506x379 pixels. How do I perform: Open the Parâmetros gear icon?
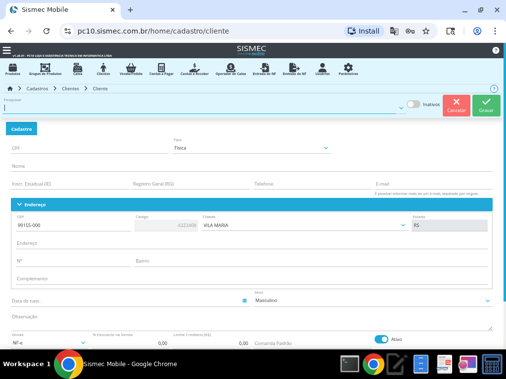pos(348,69)
